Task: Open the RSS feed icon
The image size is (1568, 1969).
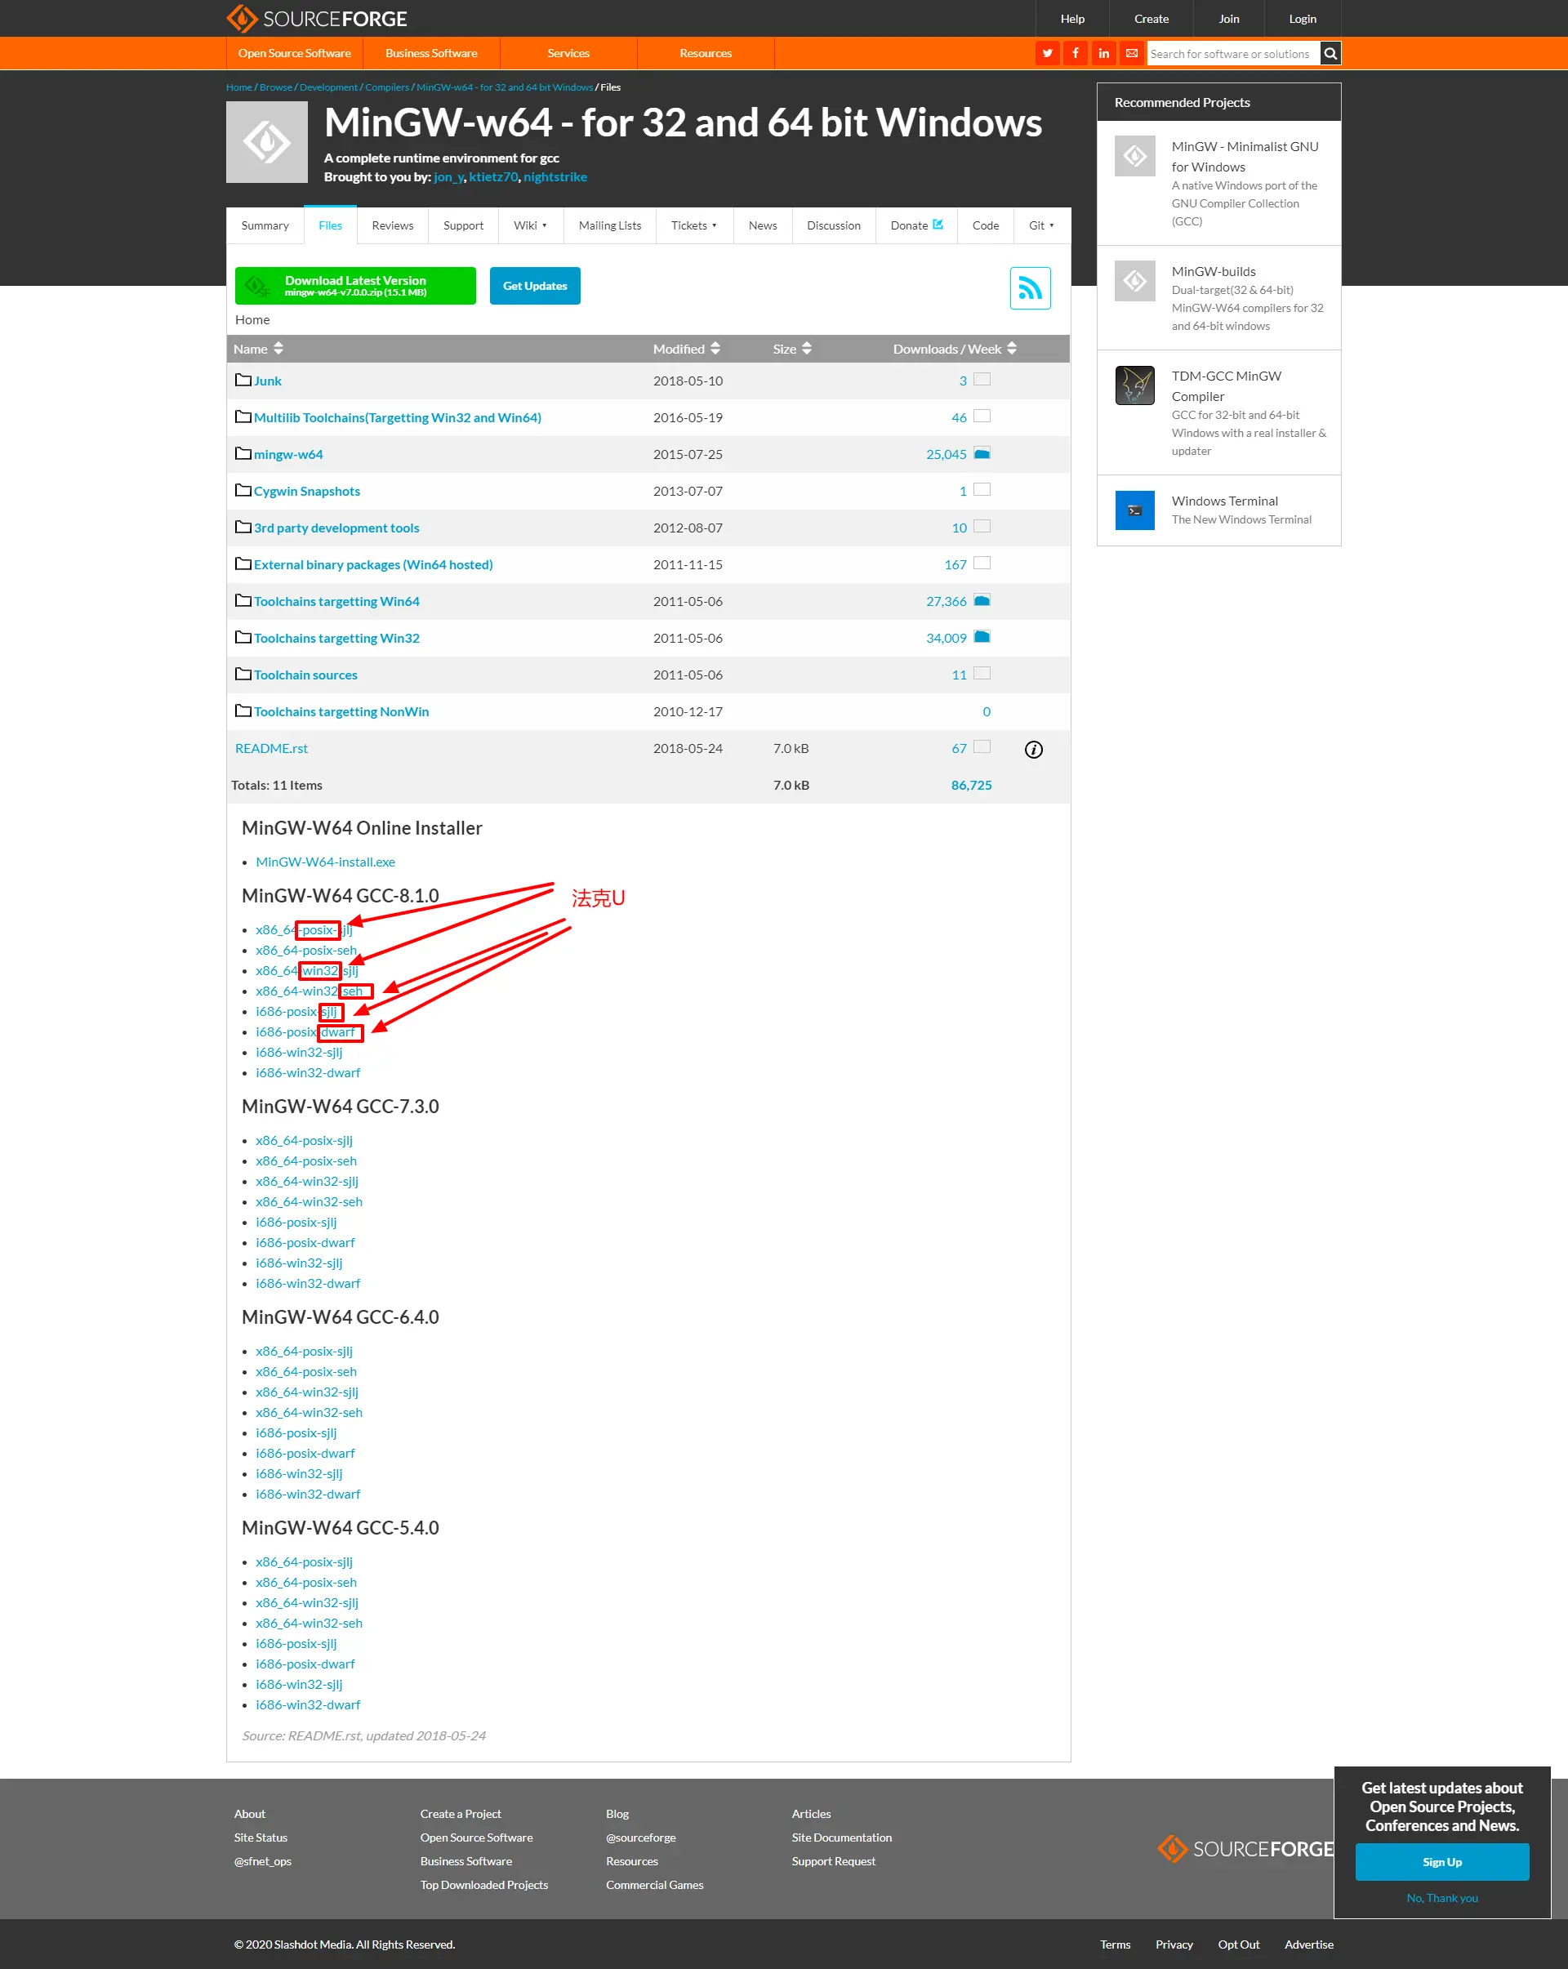Action: click(1029, 288)
